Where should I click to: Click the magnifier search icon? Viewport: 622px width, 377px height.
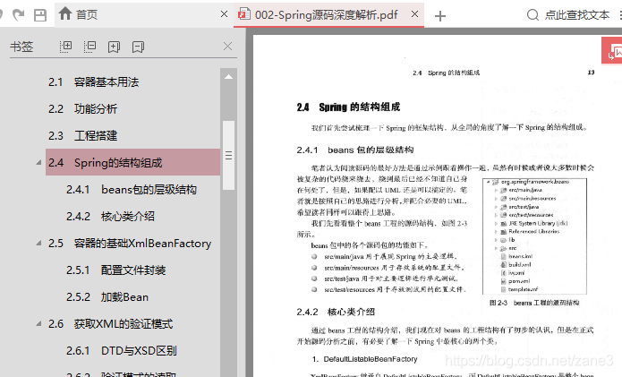click(533, 15)
